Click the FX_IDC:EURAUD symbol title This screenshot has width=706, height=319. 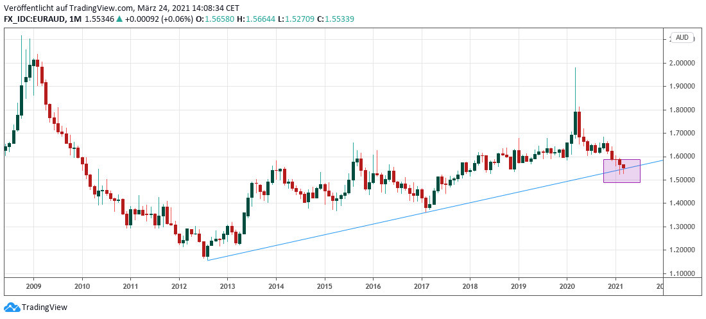(33, 19)
